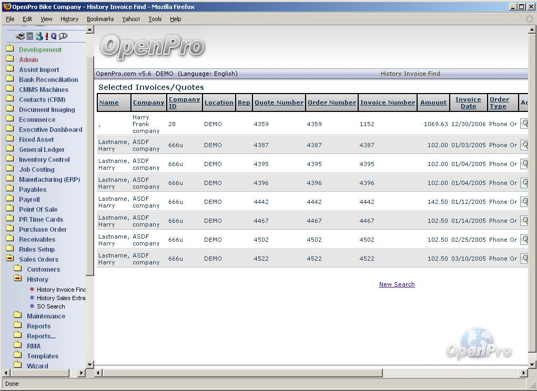Click the New Search link
537x391 pixels.
pyautogui.click(x=397, y=284)
